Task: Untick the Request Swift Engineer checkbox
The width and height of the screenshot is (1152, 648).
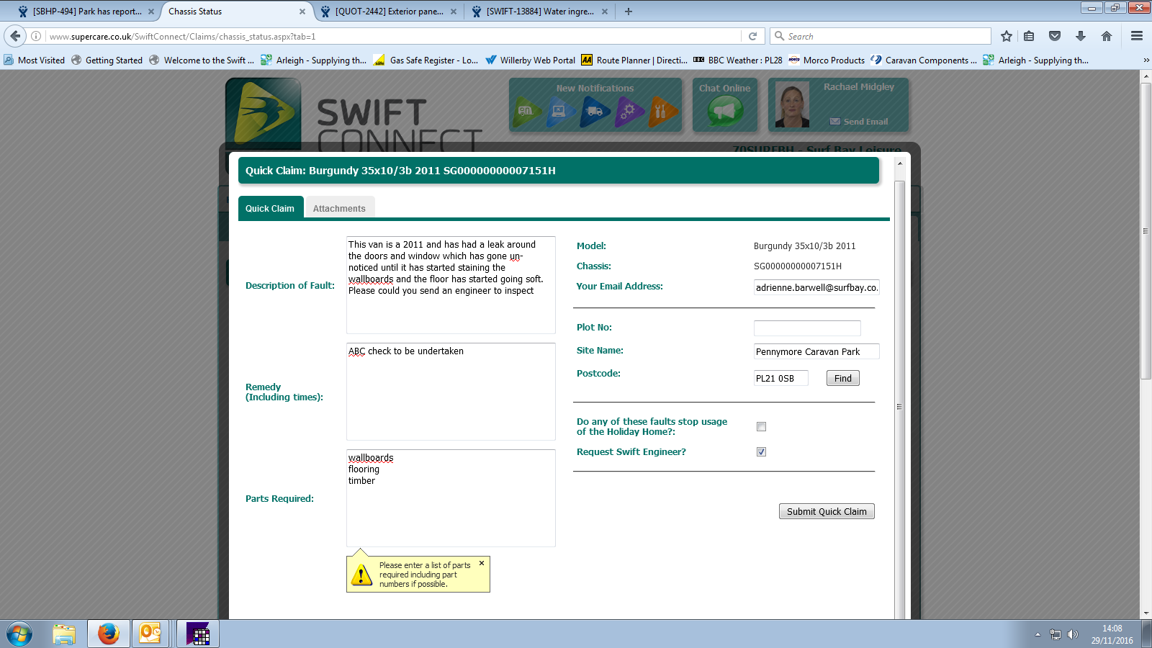Action: click(761, 452)
